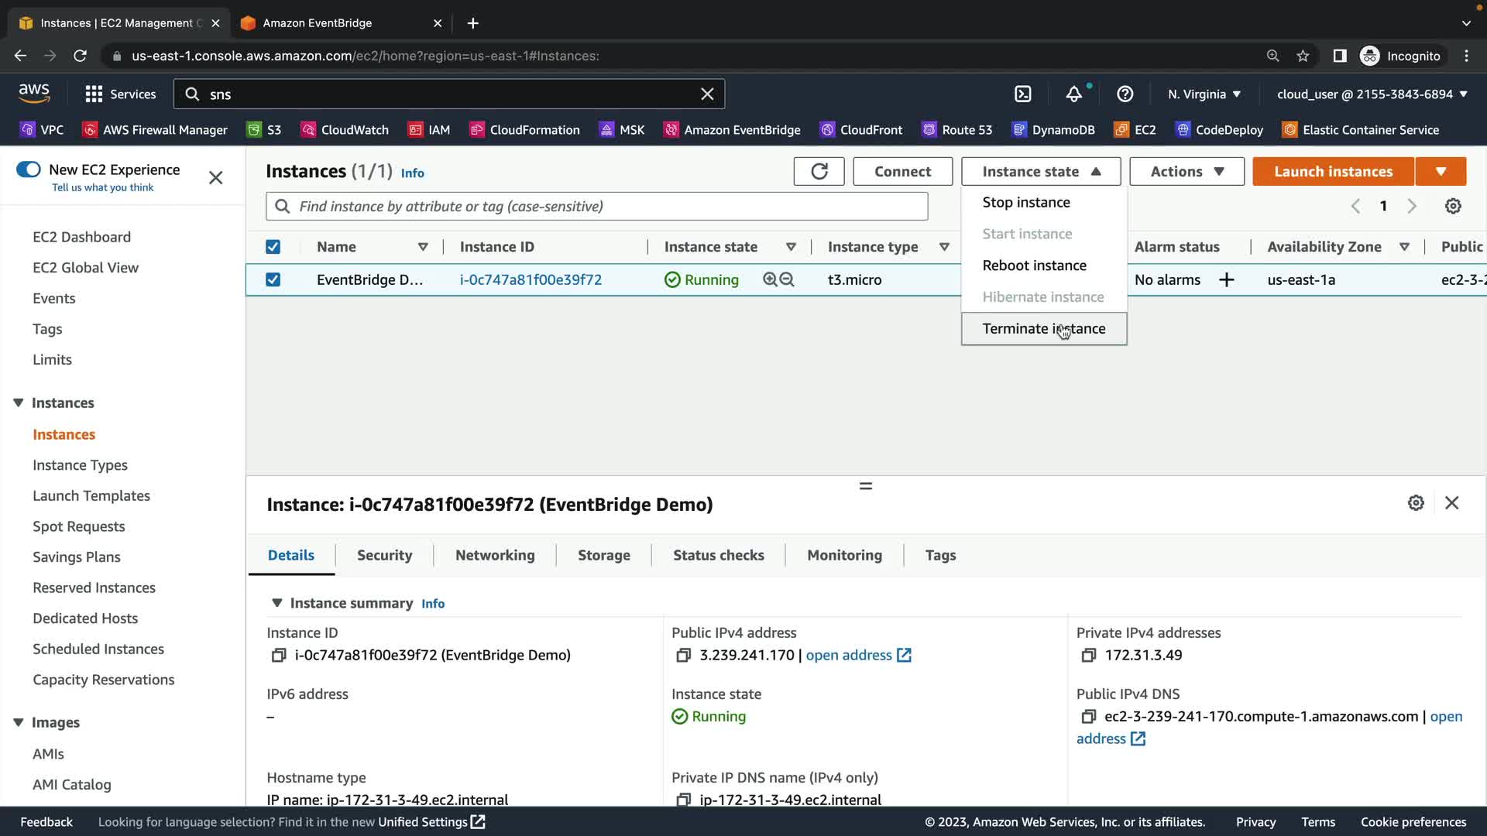The image size is (1487, 836).
Task: Click the refresh instances button
Action: (x=819, y=171)
